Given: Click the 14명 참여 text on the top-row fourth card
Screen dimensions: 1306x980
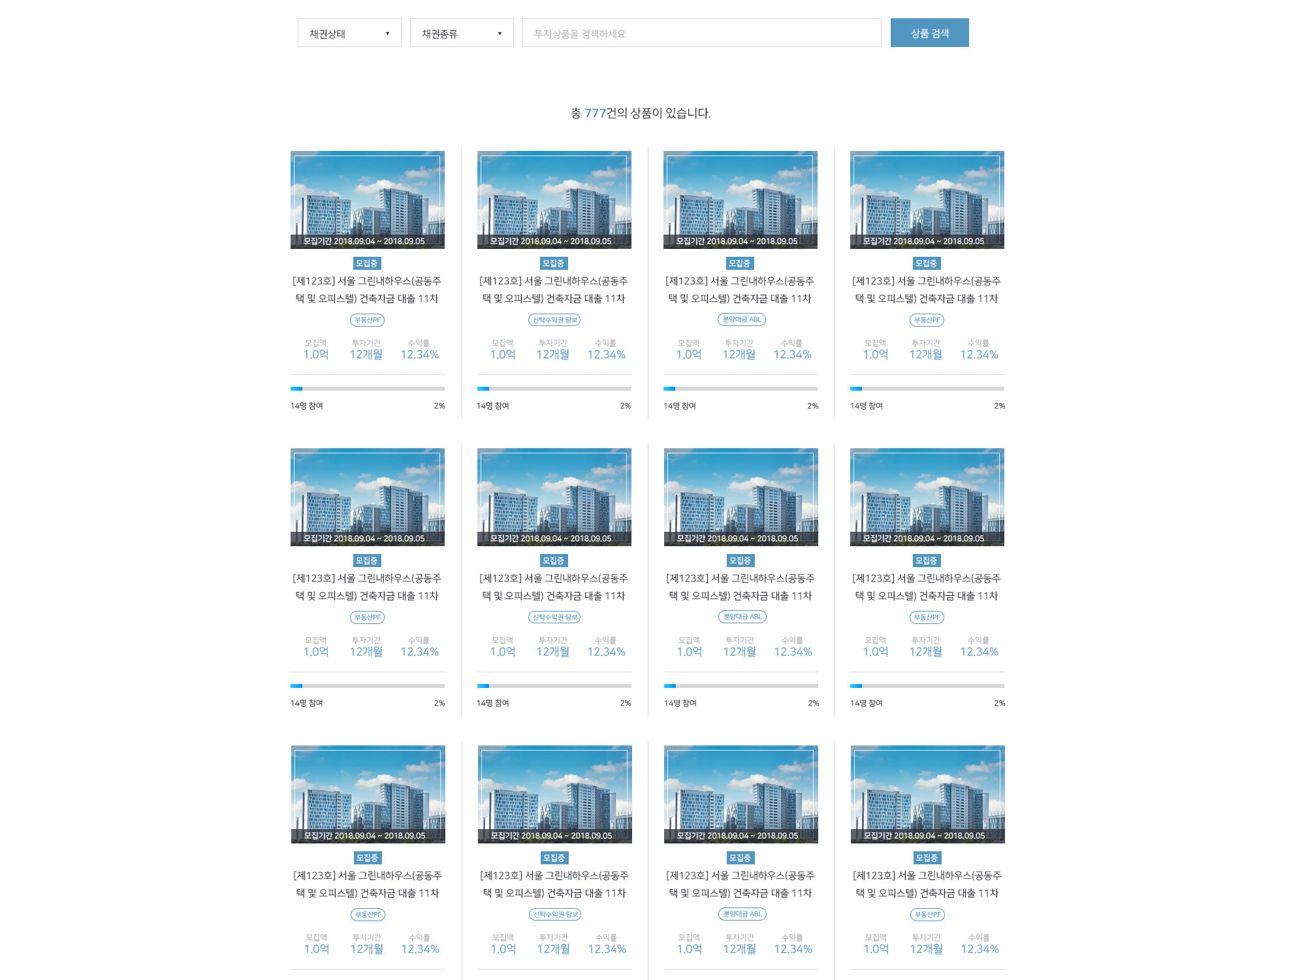Looking at the screenshot, I should (867, 406).
